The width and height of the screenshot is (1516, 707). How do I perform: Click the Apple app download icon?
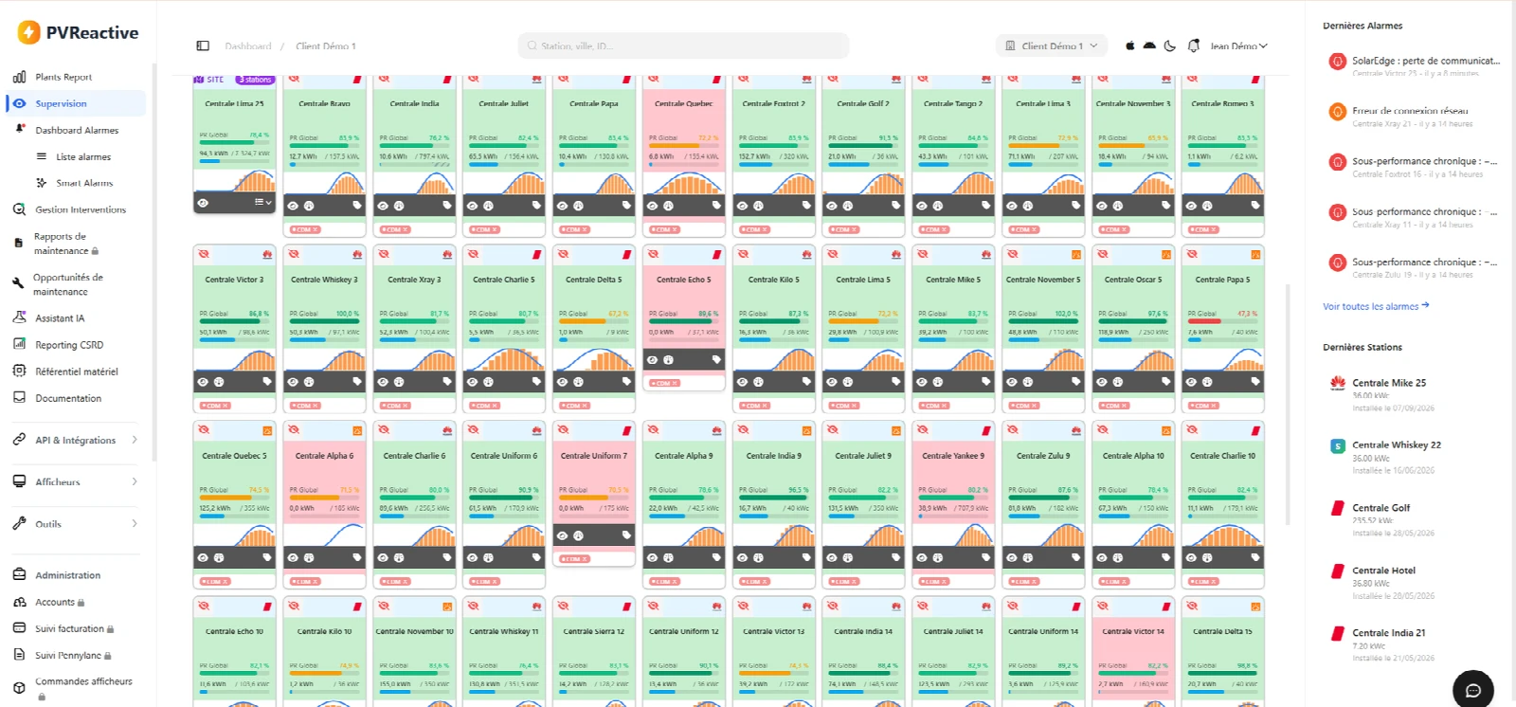(x=1129, y=45)
